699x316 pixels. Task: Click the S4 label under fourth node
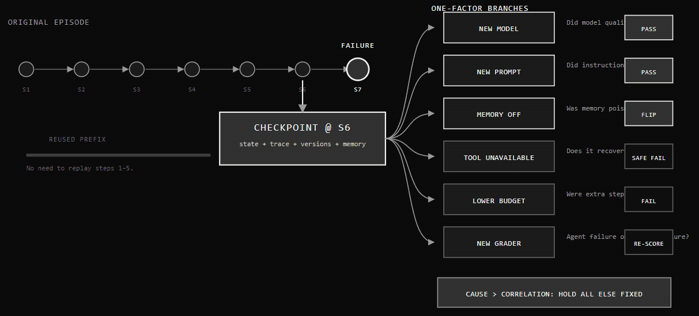pyautogui.click(x=192, y=90)
